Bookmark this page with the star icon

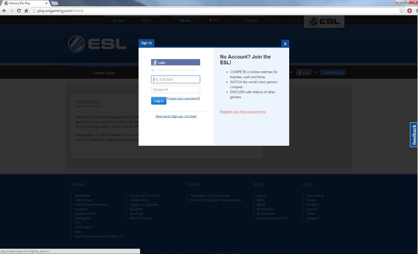pos(402,11)
